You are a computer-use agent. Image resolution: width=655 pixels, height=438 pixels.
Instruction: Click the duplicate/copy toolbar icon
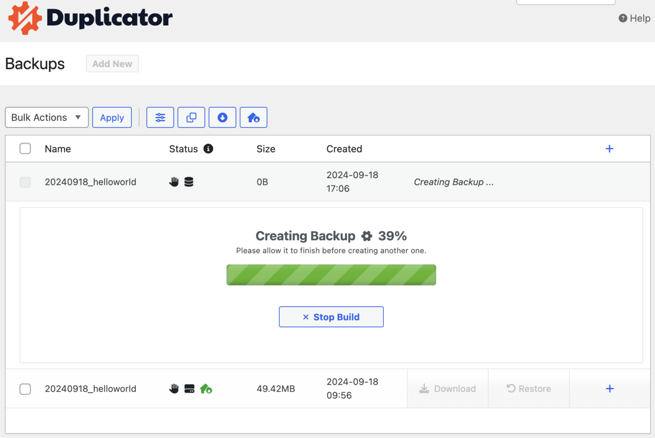(191, 117)
